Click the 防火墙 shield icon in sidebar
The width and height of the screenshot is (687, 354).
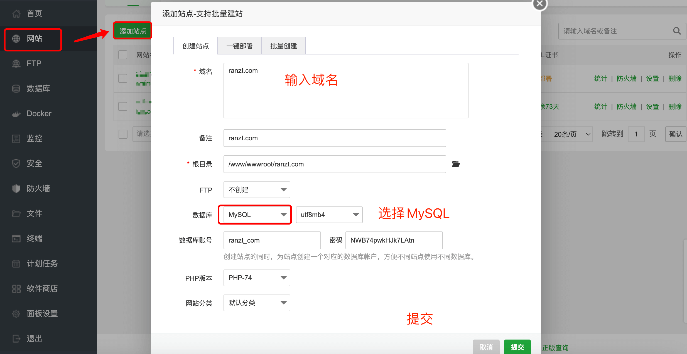click(16, 189)
